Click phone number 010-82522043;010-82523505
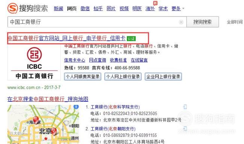 click(130, 114)
